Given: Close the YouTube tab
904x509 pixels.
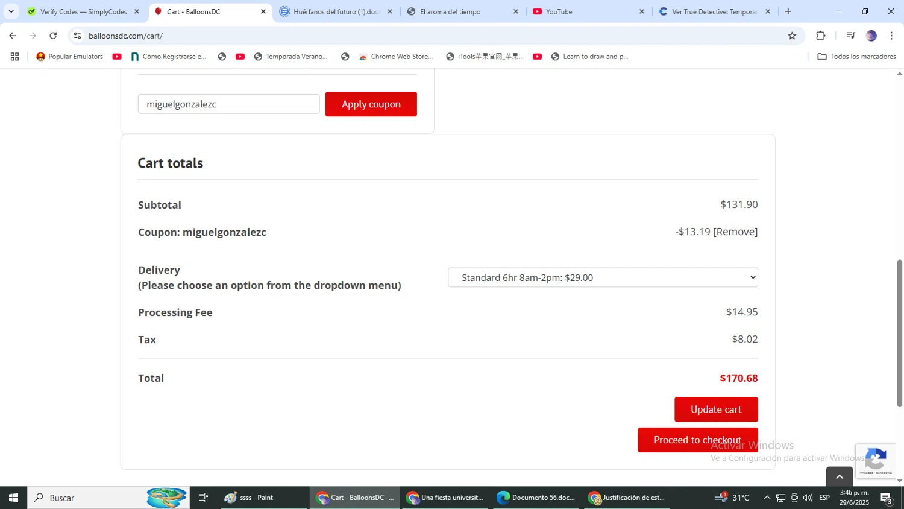Looking at the screenshot, I should pyautogui.click(x=641, y=11).
